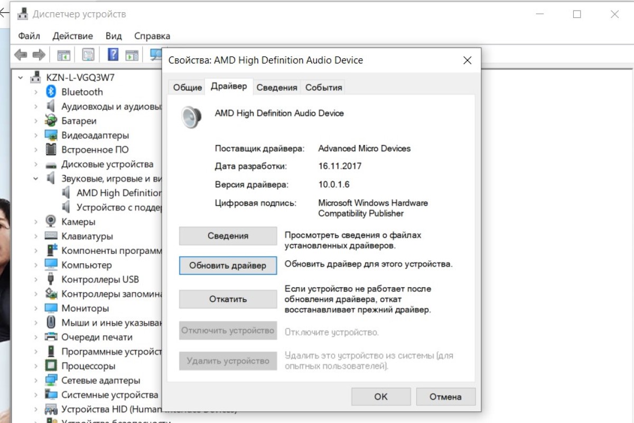Click the Откатить rollback button

click(228, 299)
